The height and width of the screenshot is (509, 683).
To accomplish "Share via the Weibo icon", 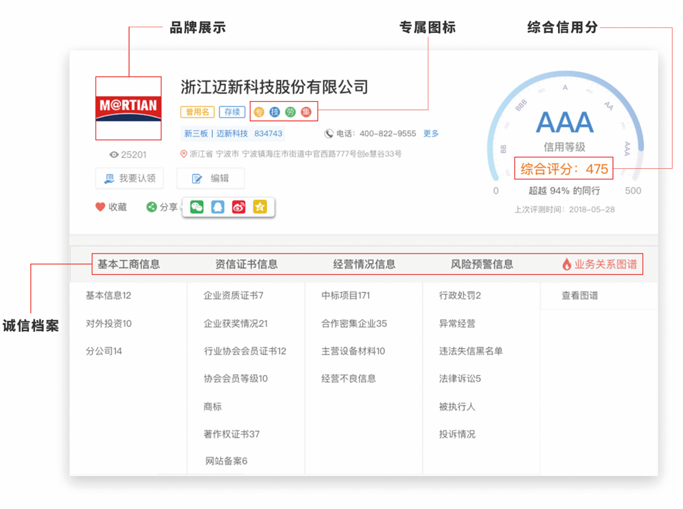I will point(239,207).
